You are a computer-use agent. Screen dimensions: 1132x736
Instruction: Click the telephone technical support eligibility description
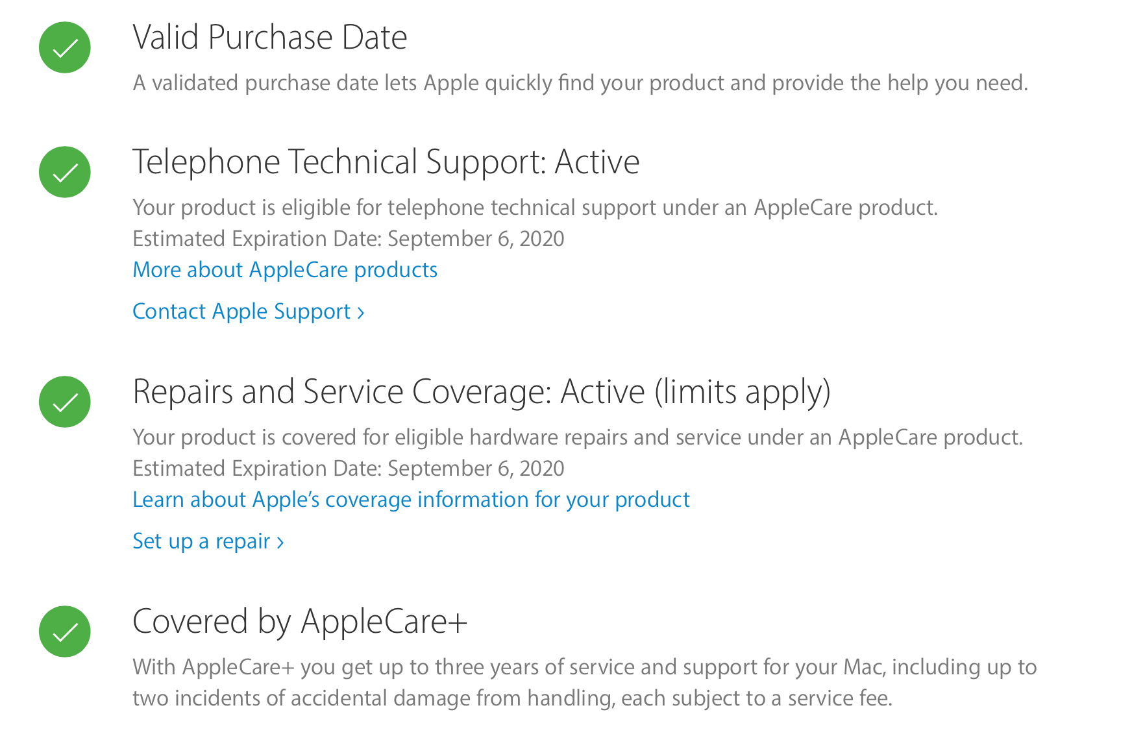pos(535,208)
